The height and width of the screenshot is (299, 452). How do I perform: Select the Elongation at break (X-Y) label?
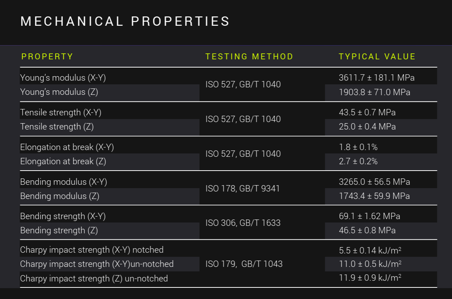coord(67,147)
